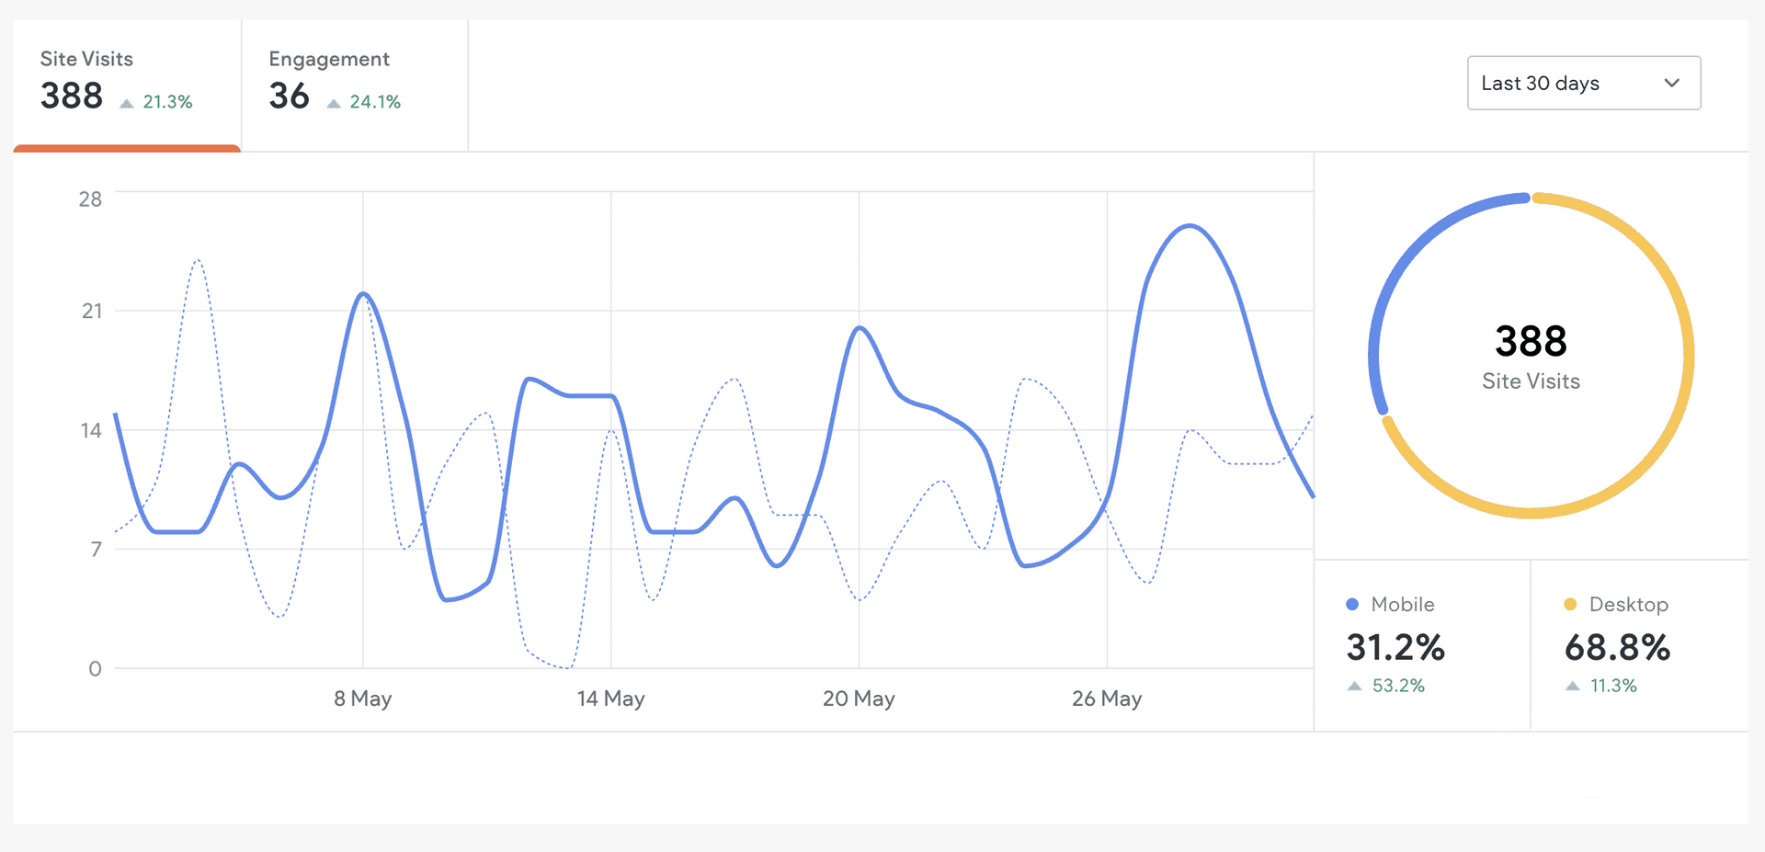
Task: Click the 20 May axis label
Action: tap(859, 699)
